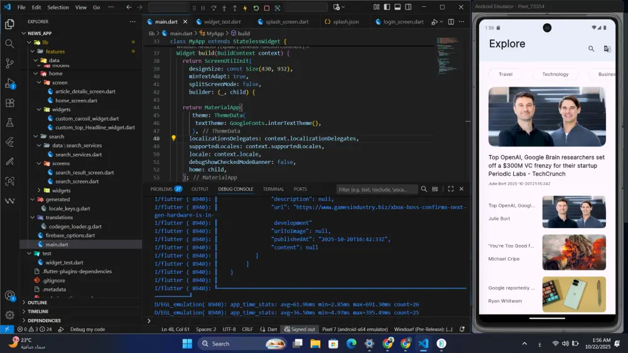The width and height of the screenshot is (628, 353).
Task: Expand the TIMELINE section
Action: click(x=38, y=311)
